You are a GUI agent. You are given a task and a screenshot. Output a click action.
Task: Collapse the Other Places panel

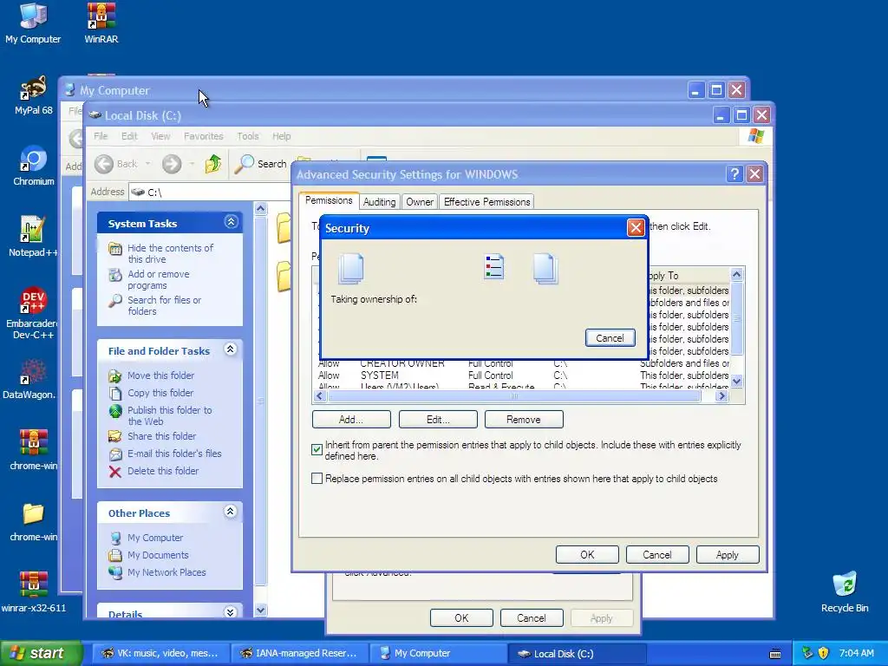pyautogui.click(x=231, y=512)
